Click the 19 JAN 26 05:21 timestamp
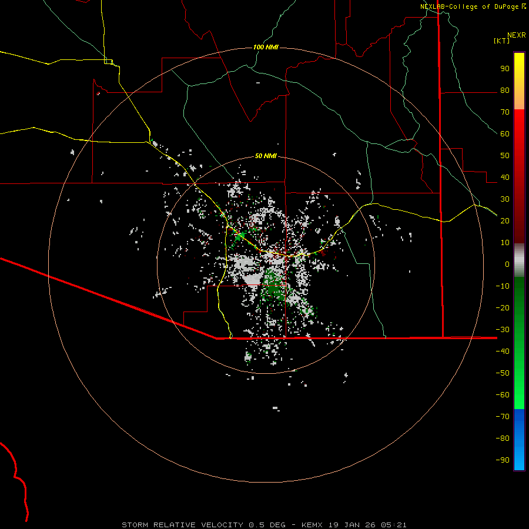This screenshot has width=529, height=529. [x=367, y=525]
